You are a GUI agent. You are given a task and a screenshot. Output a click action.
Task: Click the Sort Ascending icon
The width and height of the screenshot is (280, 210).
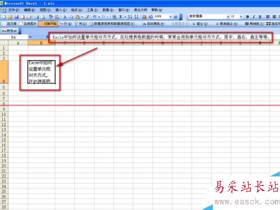click(130, 17)
